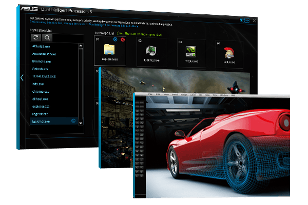The width and height of the screenshot is (308, 205).
Task: Click the blue Auto Mode instruction link text
Action: [x=84, y=24]
